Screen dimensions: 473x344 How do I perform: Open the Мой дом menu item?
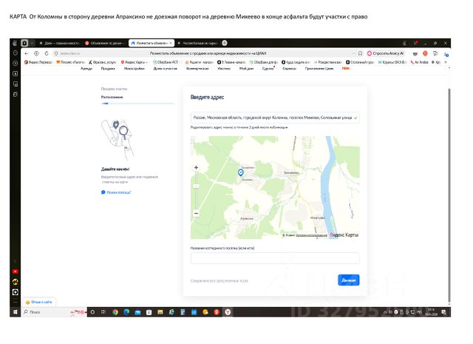tap(246, 69)
